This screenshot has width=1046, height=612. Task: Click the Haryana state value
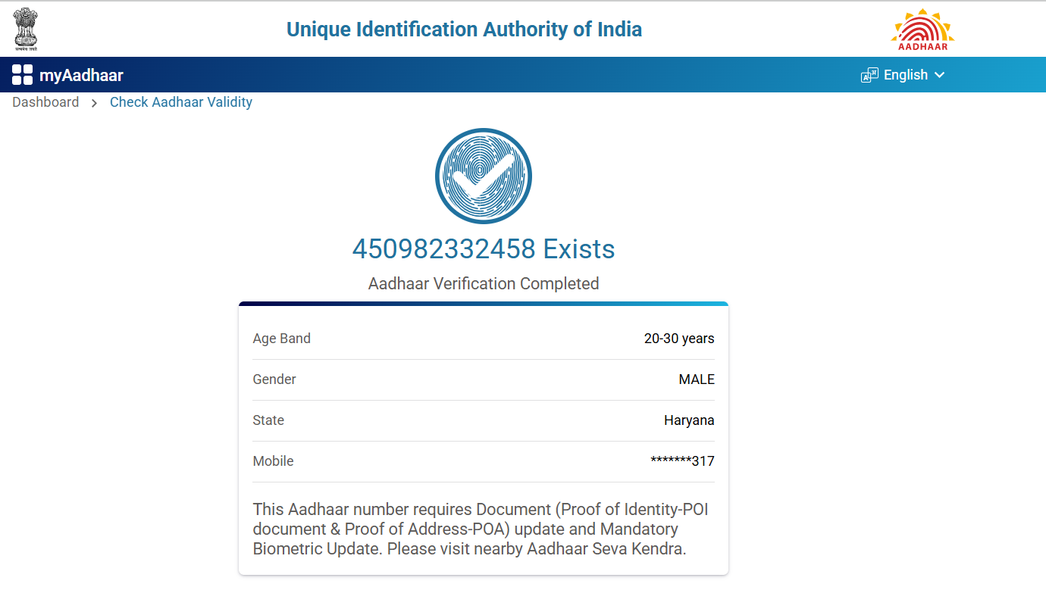click(x=689, y=420)
